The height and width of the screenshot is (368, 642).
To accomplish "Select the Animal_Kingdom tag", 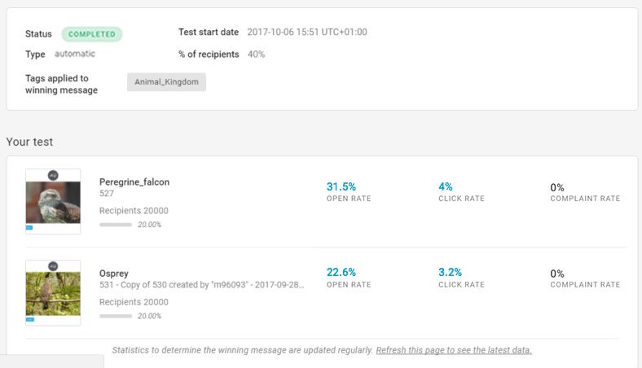I will [166, 82].
